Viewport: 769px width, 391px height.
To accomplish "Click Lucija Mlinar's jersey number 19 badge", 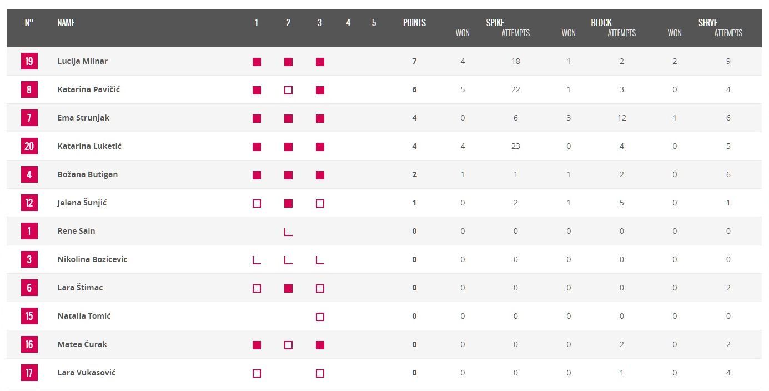I will pos(29,61).
